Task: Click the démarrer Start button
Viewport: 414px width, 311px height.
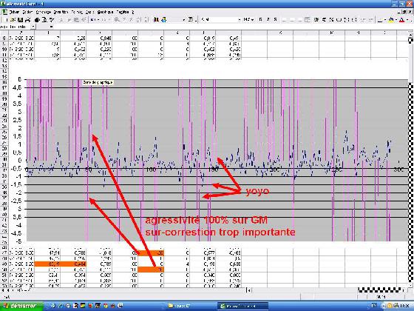Action: pos(21,306)
